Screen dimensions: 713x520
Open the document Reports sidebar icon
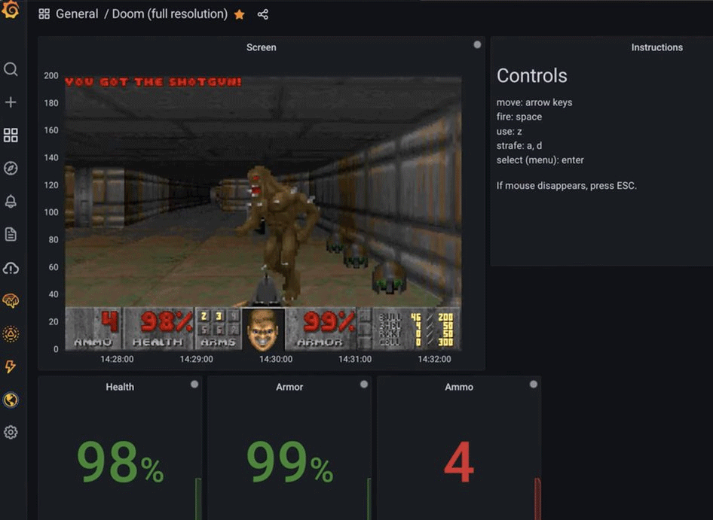[11, 234]
